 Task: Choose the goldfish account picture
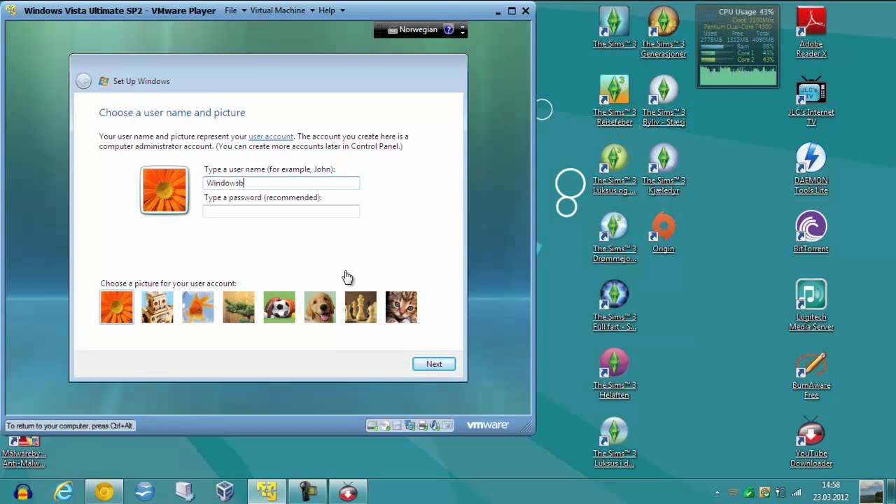(x=198, y=307)
